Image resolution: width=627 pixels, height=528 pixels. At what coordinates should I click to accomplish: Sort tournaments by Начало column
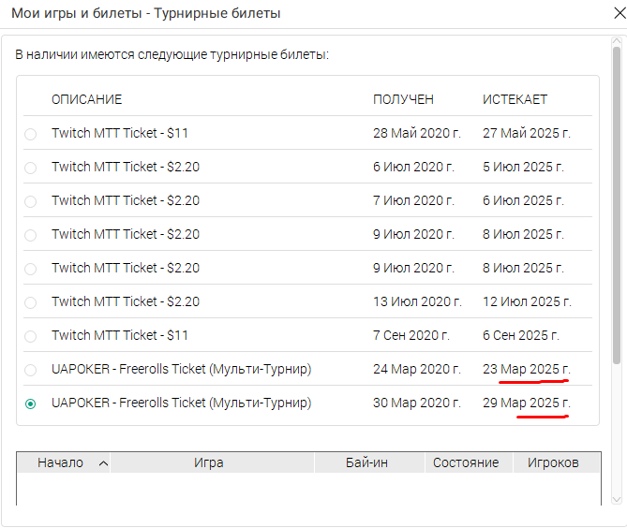tap(64, 462)
